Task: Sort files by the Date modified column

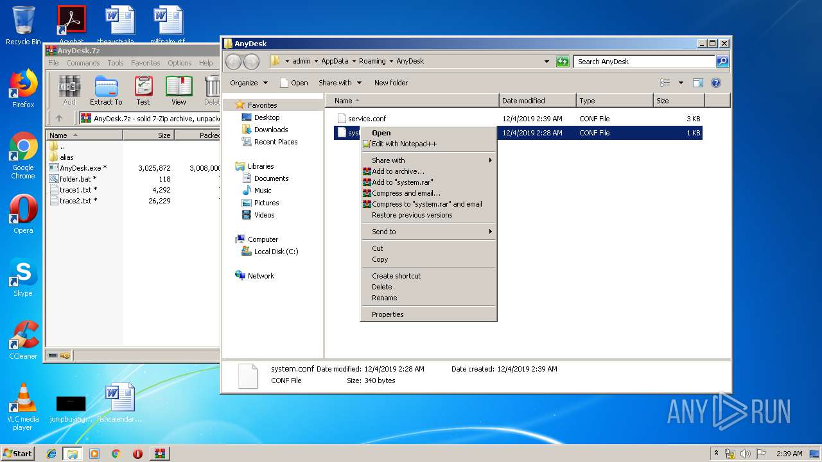Action: [538, 101]
